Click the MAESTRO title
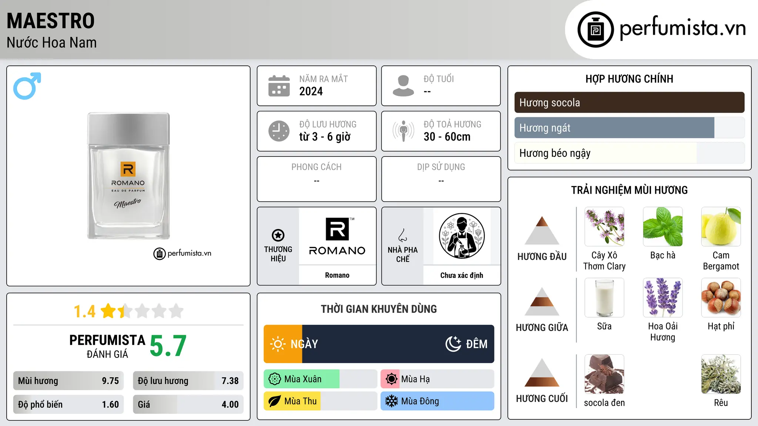Image resolution: width=758 pixels, height=426 pixels. click(x=51, y=21)
